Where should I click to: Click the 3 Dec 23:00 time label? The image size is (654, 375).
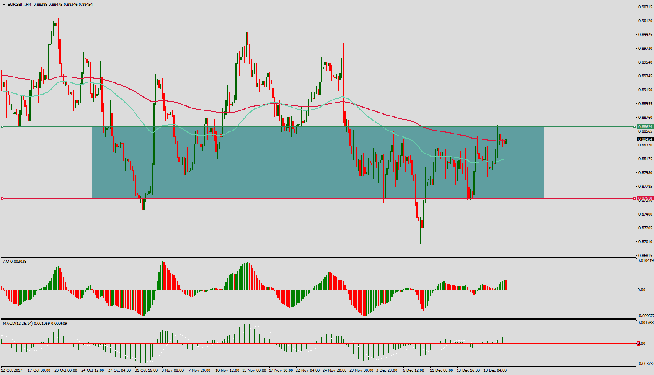(x=386, y=370)
